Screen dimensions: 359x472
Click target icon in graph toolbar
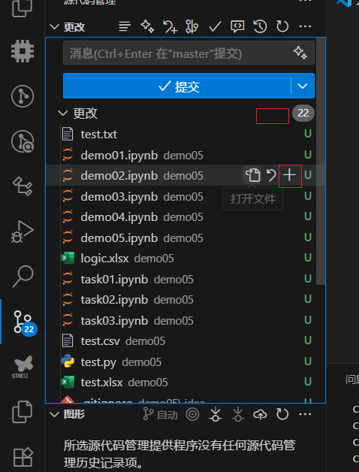pos(192,415)
